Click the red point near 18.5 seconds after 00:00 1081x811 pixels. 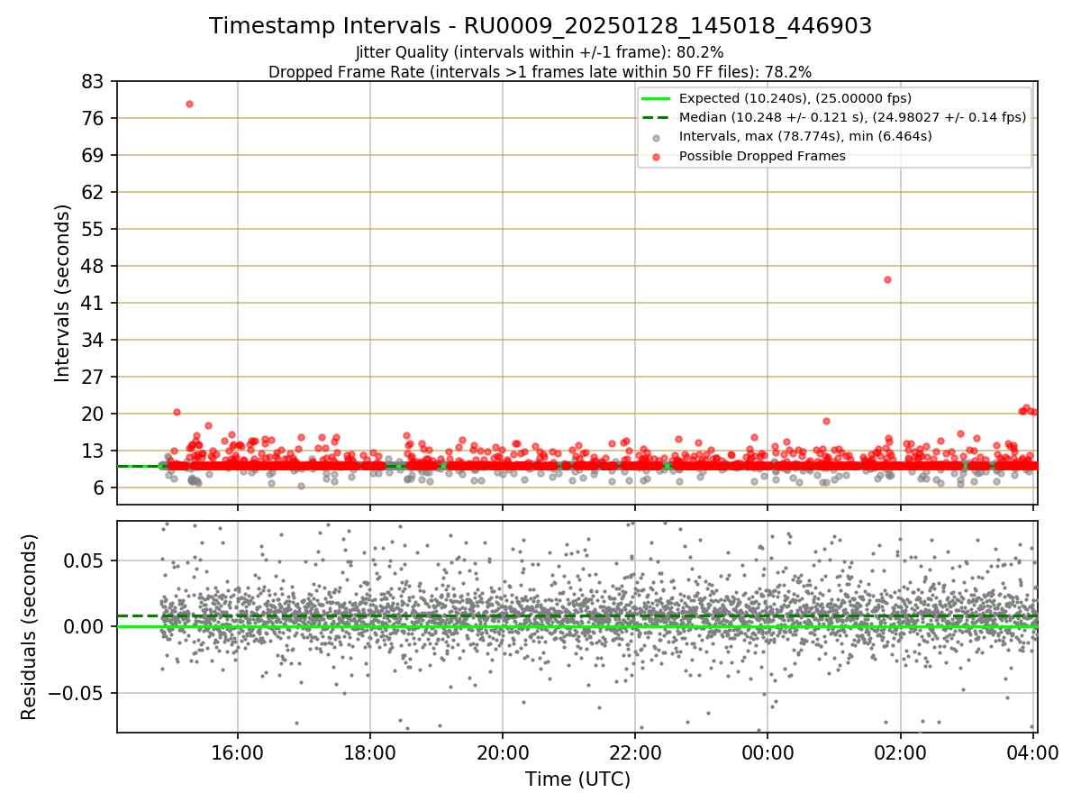click(x=826, y=421)
